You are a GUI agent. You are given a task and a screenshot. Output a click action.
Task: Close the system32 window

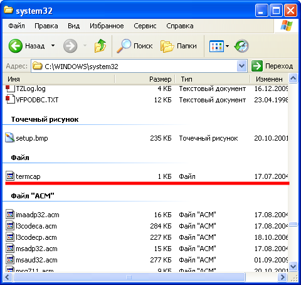tap(290, 11)
